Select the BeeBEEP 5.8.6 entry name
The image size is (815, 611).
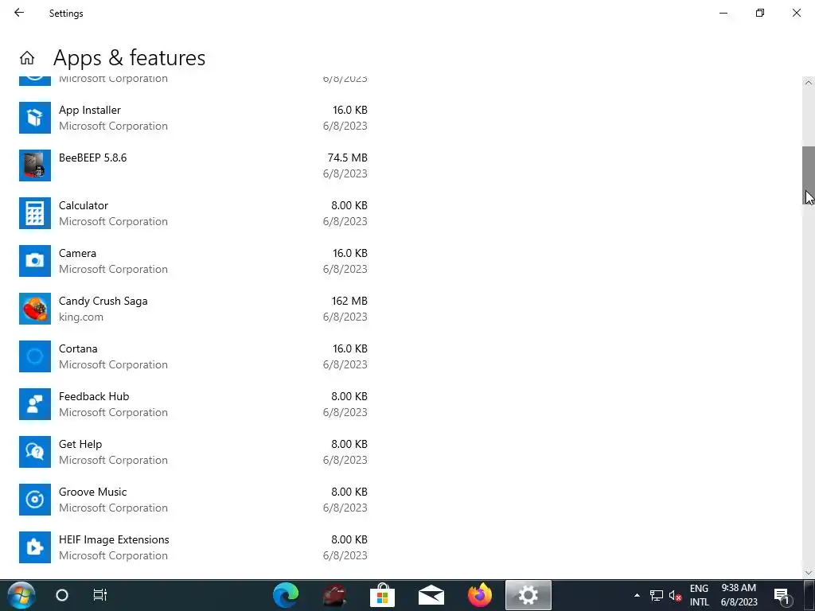pyautogui.click(x=92, y=158)
